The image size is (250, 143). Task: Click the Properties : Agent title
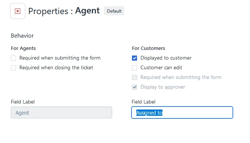coord(64,11)
